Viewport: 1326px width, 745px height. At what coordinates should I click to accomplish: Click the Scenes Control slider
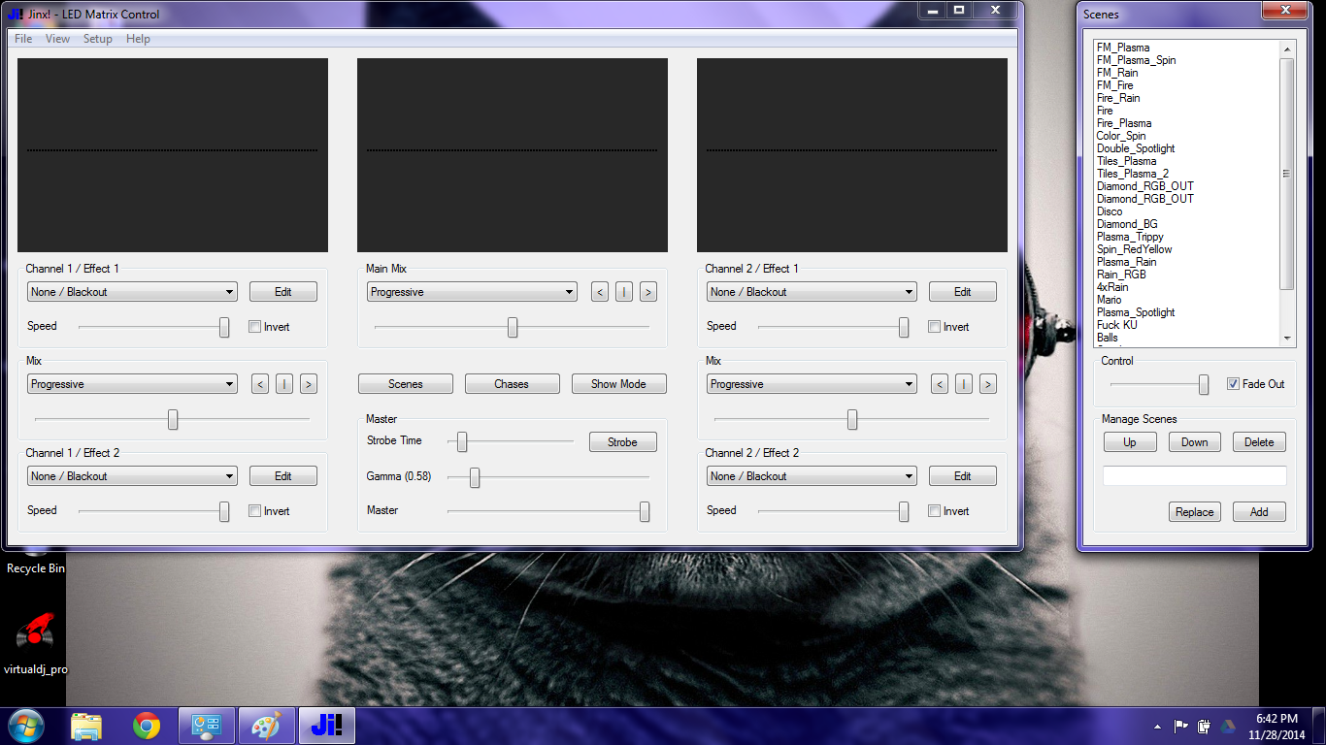point(1204,385)
